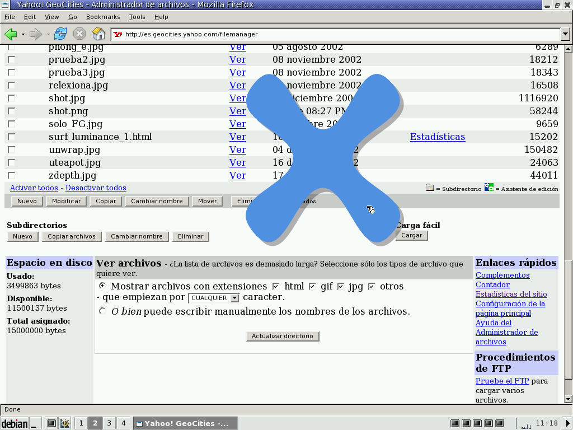Image resolution: width=573 pixels, height=430 pixels.
Task: Open the Go menu
Action: (72, 17)
